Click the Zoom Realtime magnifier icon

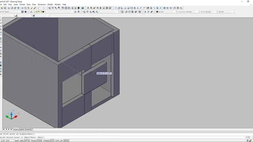click(x=53, y=8)
